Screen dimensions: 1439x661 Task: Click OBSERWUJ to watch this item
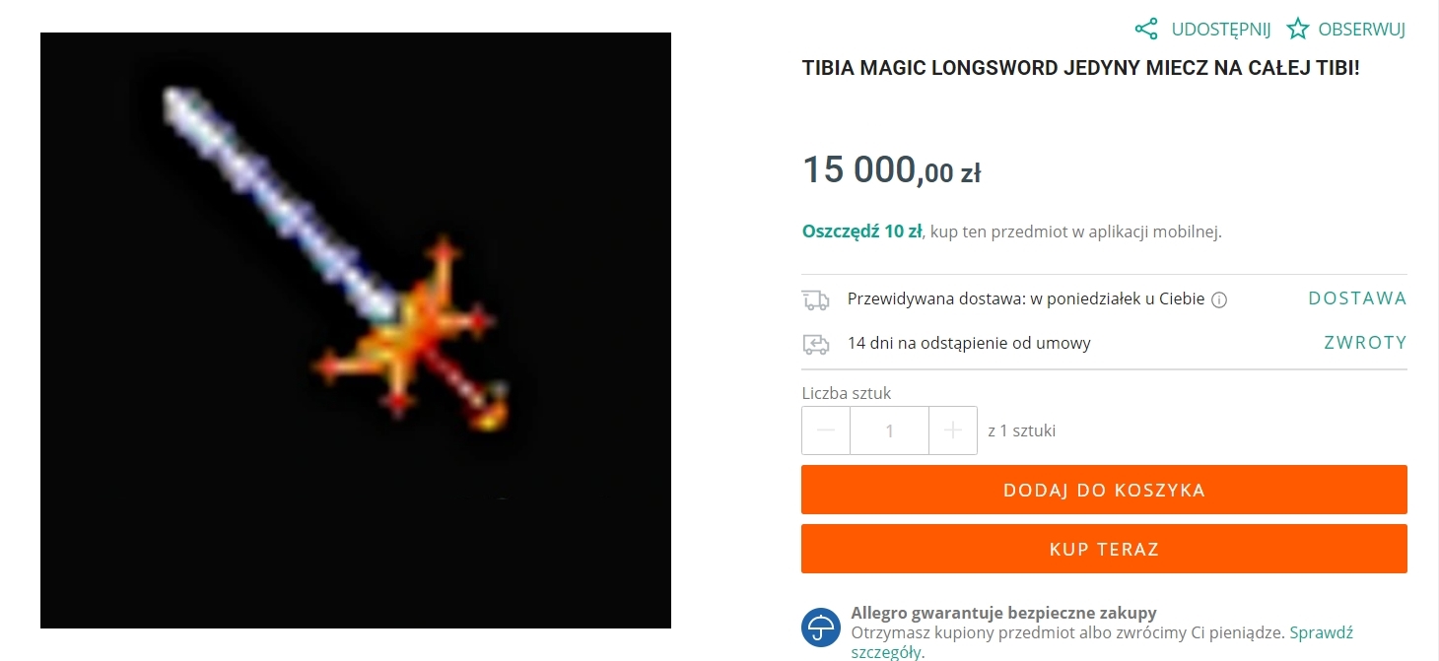pos(1361,29)
